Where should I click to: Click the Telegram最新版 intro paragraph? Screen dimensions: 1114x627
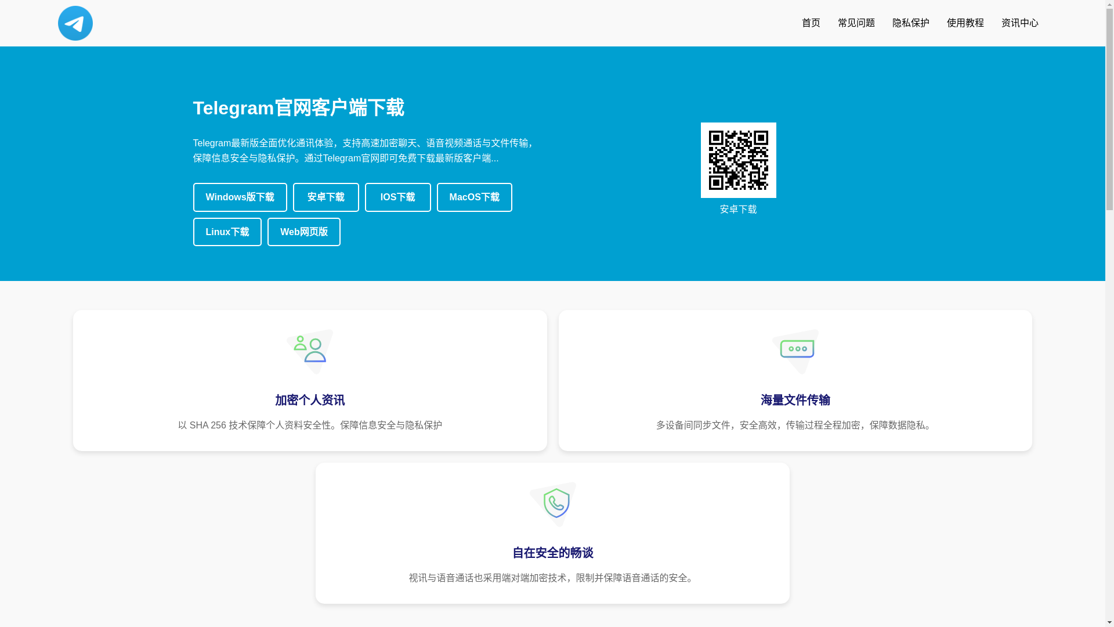(x=365, y=151)
